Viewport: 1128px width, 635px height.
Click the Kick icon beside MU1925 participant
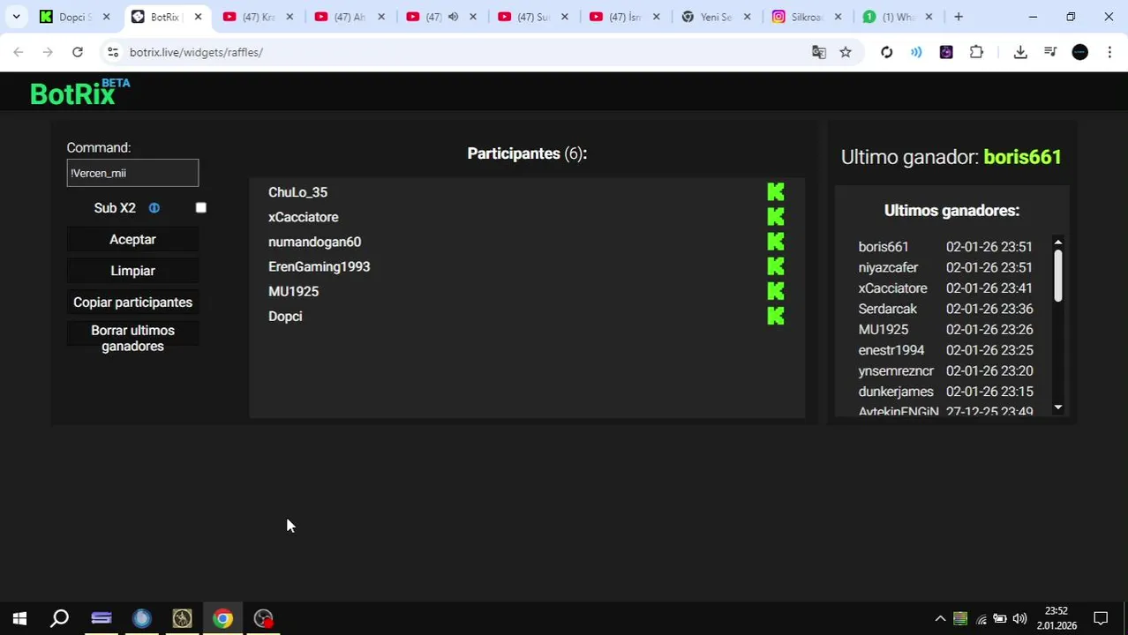[776, 290]
